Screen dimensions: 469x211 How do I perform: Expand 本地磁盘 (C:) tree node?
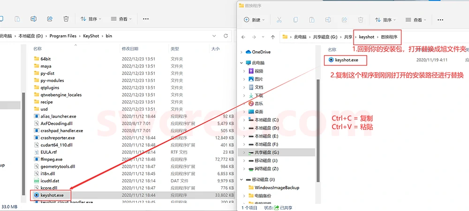245,120
